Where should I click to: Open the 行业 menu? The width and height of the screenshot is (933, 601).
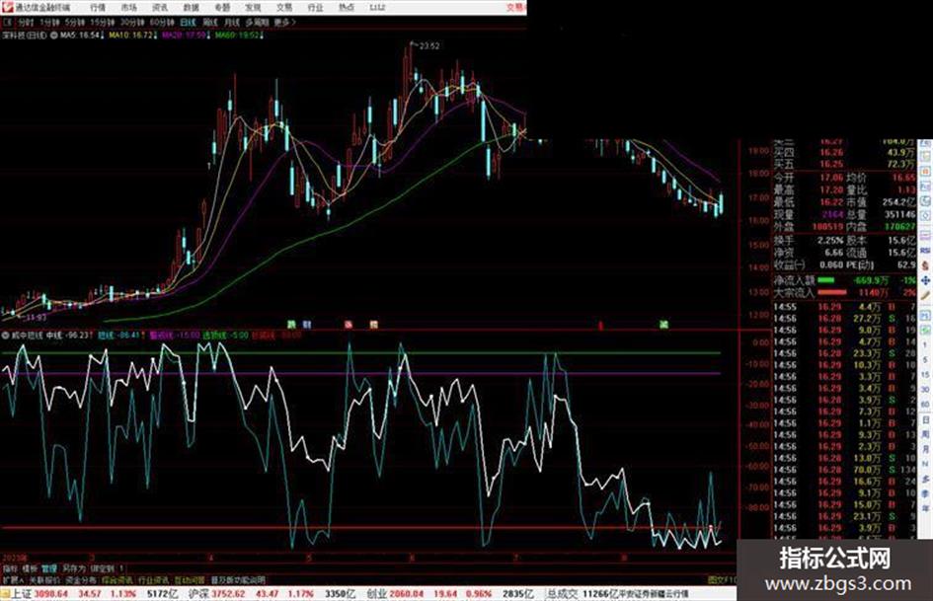(x=315, y=7)
